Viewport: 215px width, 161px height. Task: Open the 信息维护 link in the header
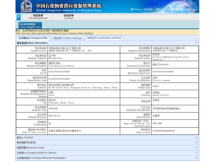[177, 9]
